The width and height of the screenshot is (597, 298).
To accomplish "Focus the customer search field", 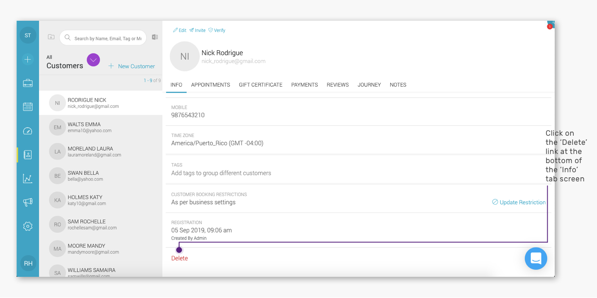I will pyautogui.click(x=103, y=38).
